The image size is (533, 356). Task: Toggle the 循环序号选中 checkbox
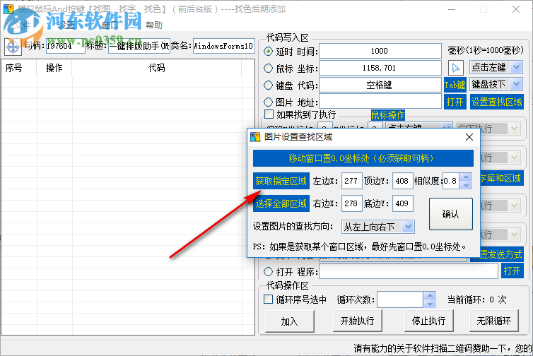pyautogui.click(x=268, y=299)
